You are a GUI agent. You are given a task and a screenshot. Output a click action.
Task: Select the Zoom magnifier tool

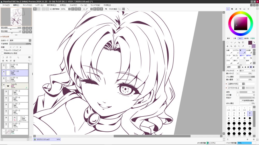click(x=231, y=46)
